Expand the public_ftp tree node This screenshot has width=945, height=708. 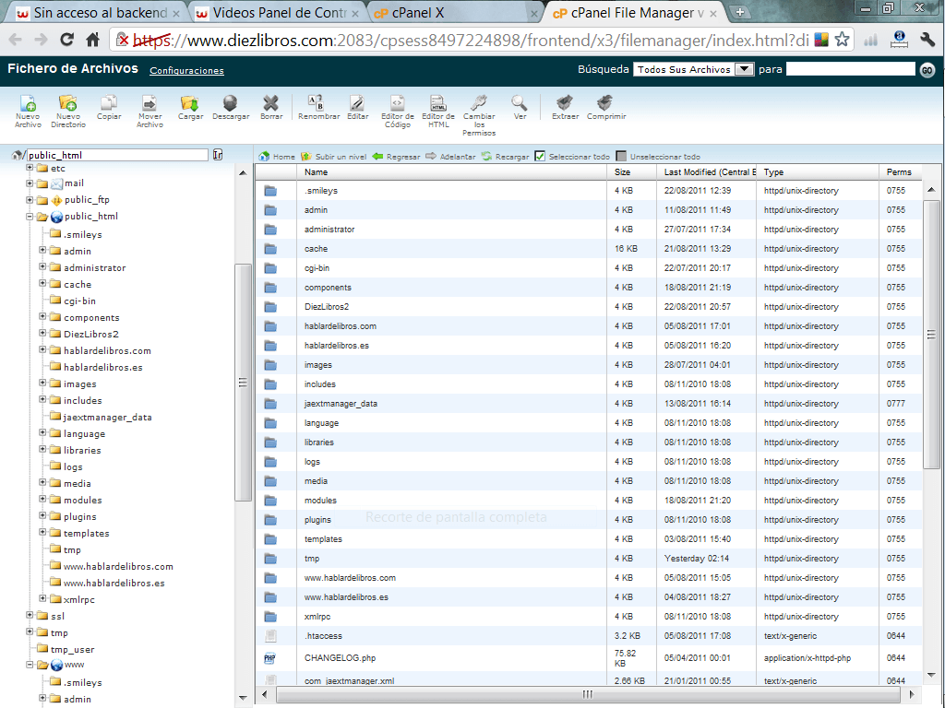click(30, 200)
